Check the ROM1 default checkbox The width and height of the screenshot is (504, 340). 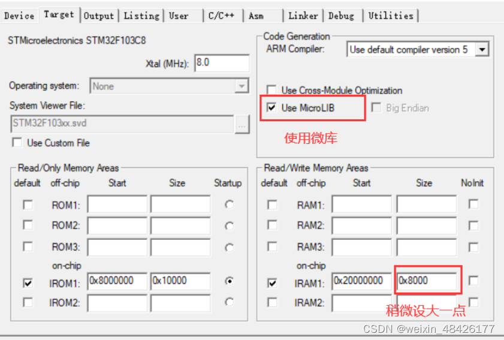[x=28, y=205]
